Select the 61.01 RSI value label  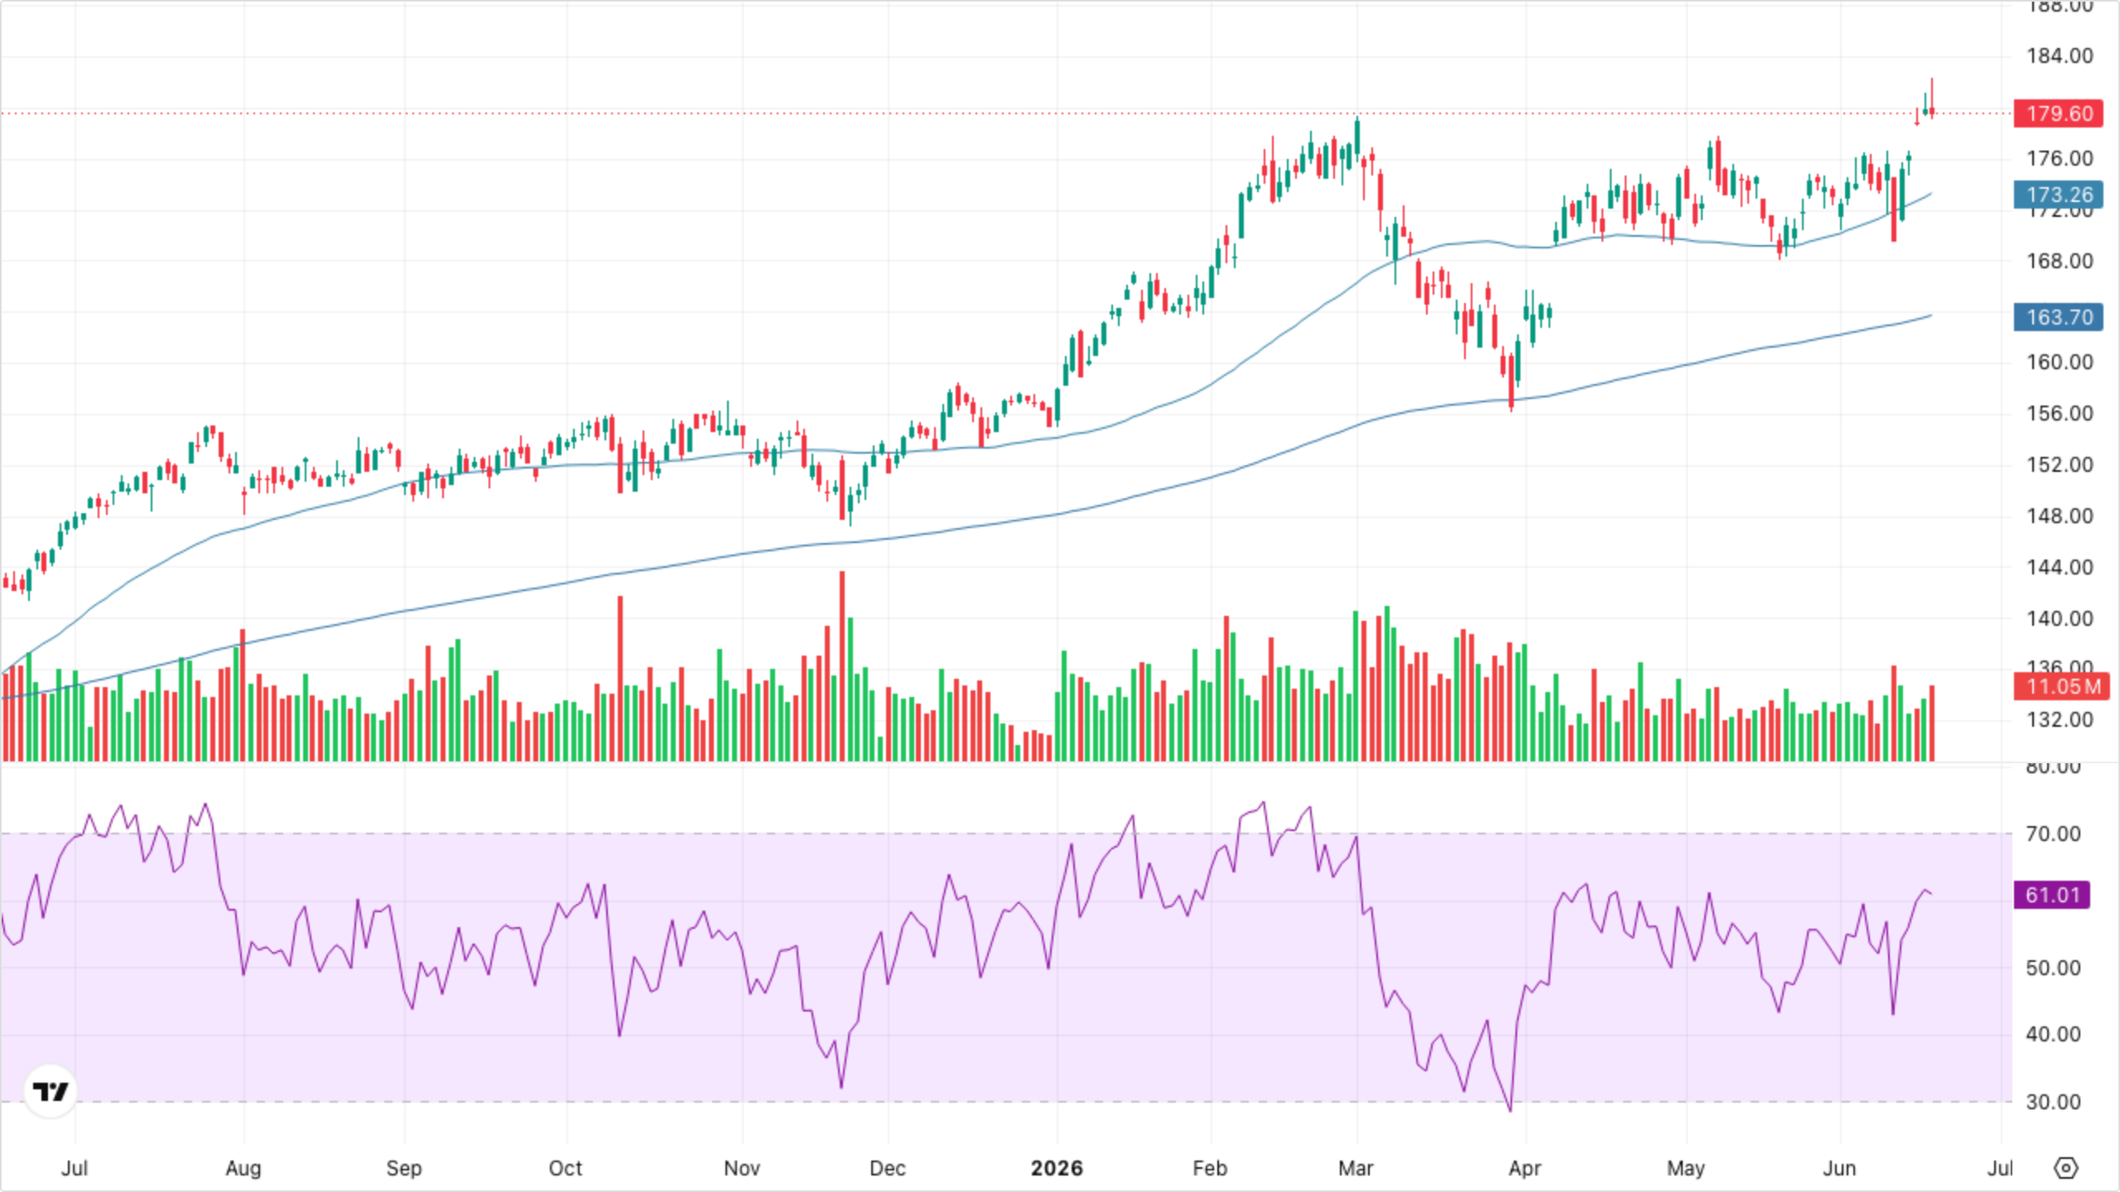(x=2052, y=895)
